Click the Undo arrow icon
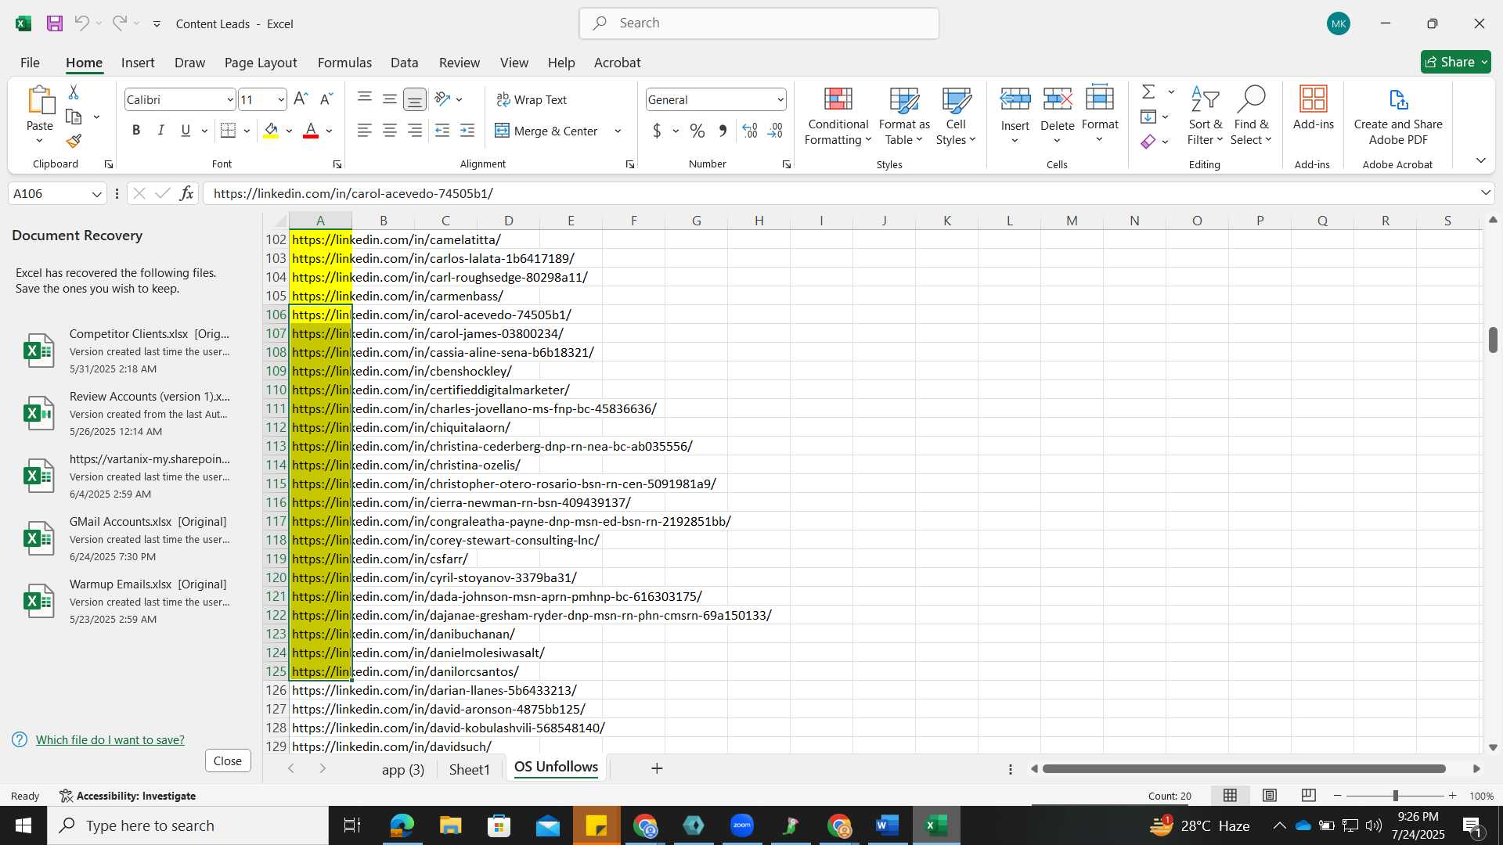1503x845 pixels. click(x=81, y=23)
